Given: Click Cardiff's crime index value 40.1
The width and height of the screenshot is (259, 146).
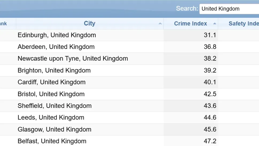Looking at the screenshot, I should 210,82.
